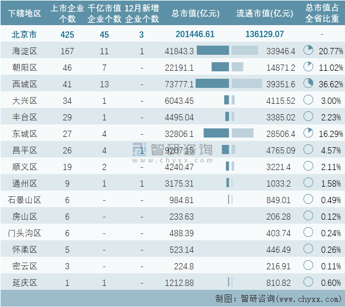Click the circle icon in 石景山区 row
The width and height of the screenshot is (345, 307).
click(309, 200)
